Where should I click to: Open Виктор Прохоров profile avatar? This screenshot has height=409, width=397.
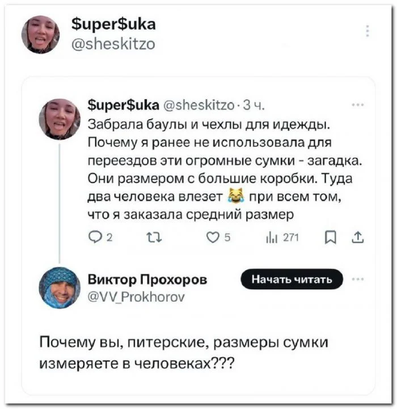click(x=59, y=287)
